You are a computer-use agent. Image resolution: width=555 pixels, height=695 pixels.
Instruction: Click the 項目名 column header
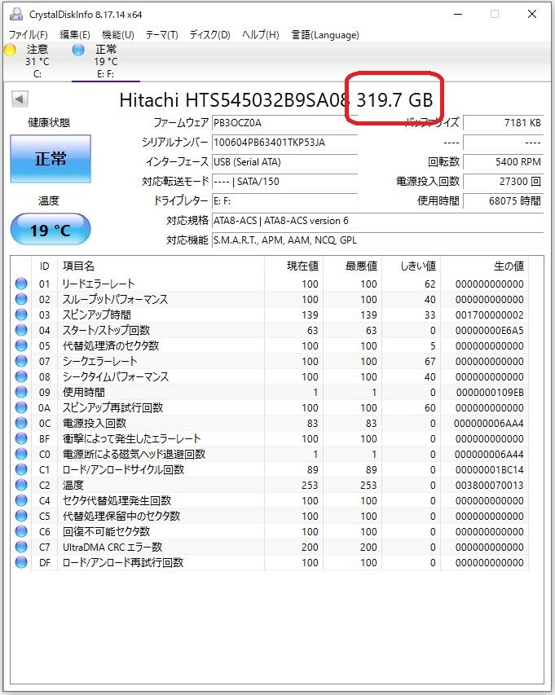(x=161, y=266)
